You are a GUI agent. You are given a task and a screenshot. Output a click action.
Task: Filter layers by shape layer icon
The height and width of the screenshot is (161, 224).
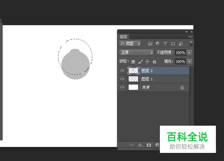pyautogui.click(x=173, y=44)
